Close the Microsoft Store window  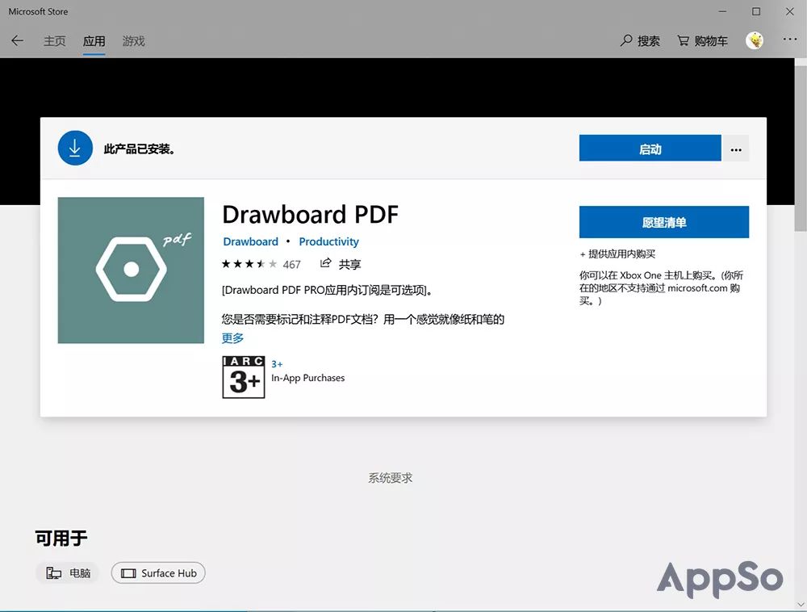point(789,11)
